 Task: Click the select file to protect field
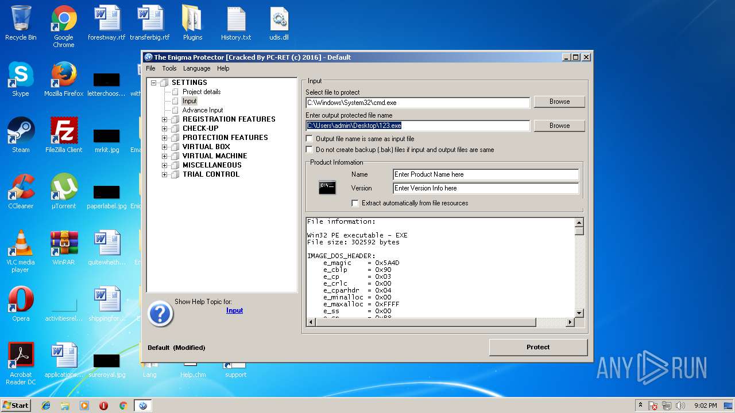pos(417,103)
